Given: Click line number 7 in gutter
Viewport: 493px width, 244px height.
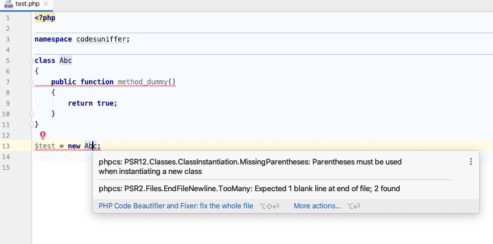Looking at the screenshot, I should click(8, 82).
